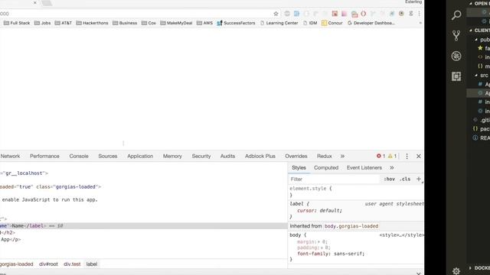Click the red error count icon
The image size is (490, 275).
tap(379, 156)
